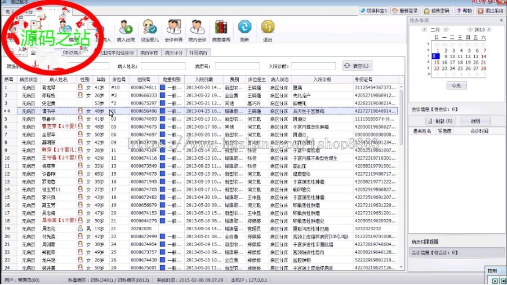The height and width of the screenshot is (285, 507).
Task: Click blue risk-level swatch in row 1
Action: point(163,87)
